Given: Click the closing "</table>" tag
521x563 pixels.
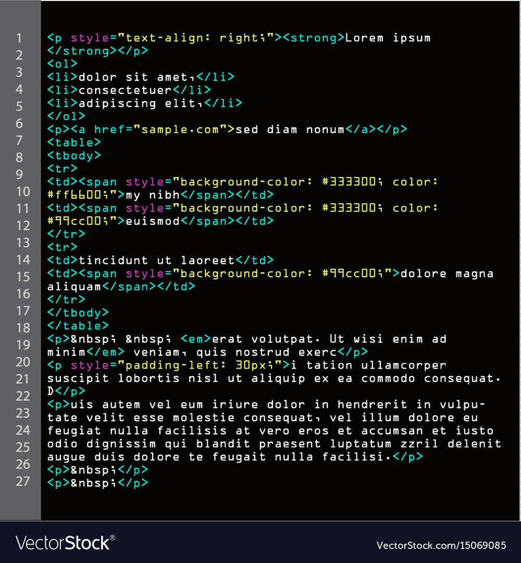Looking at the screenshot, I should [78, 326].
